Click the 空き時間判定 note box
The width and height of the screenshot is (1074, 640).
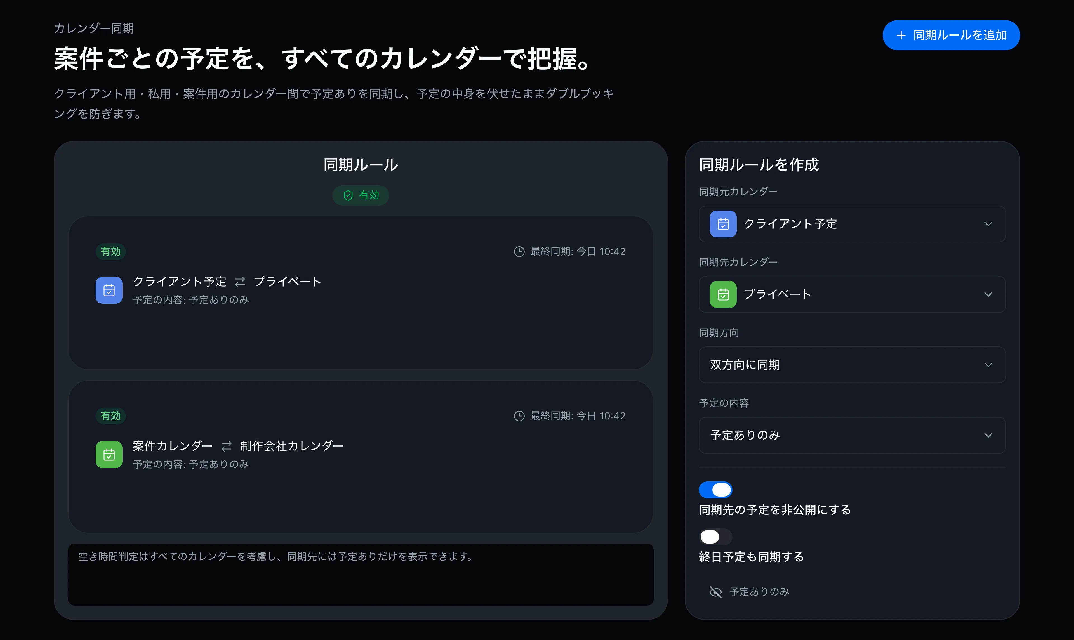[x=361, y=575]
